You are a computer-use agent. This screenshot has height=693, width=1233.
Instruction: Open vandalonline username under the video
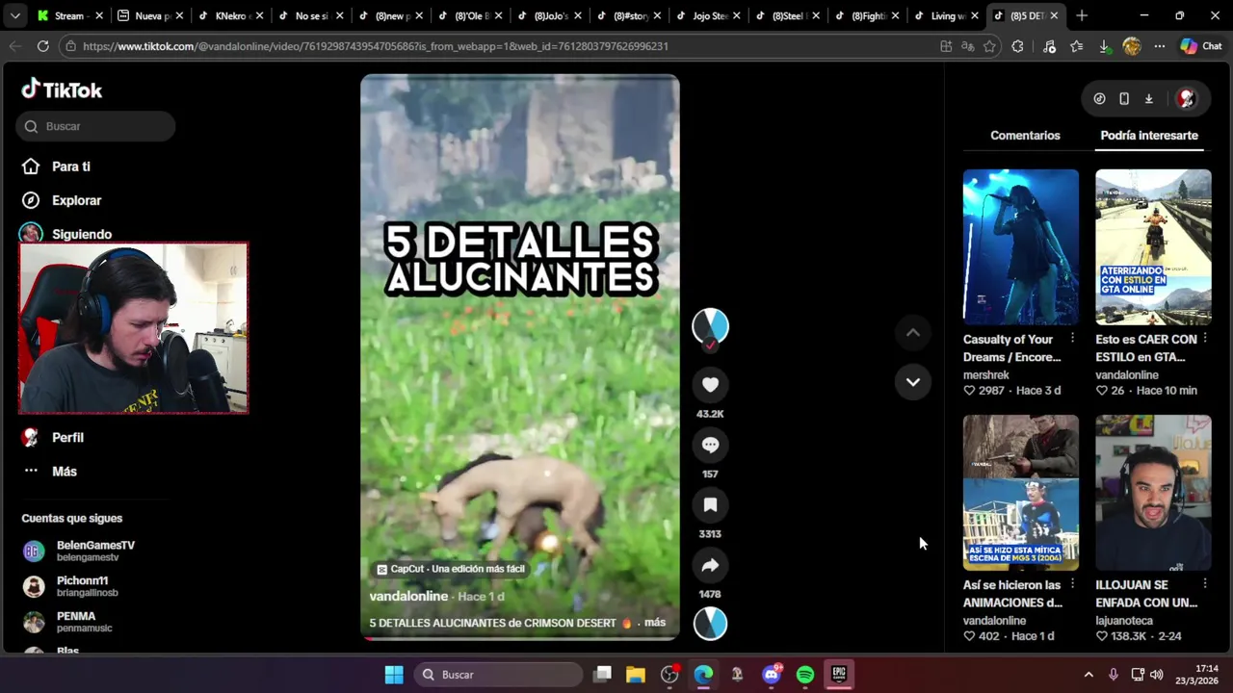(408, 597)
